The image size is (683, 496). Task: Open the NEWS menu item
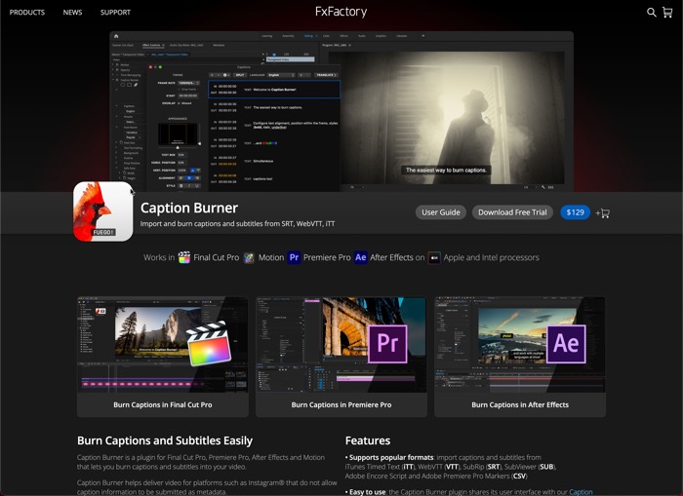[x=72, y=13]
